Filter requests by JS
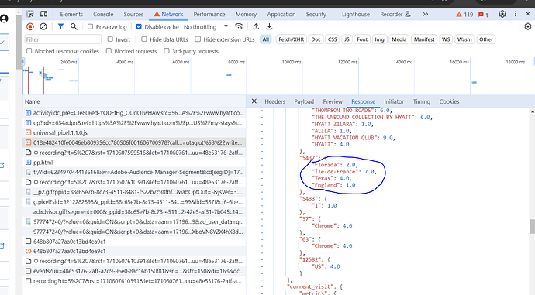Image resolution: width=535 pixels, height=295 pixels. (x=347, y=39)
